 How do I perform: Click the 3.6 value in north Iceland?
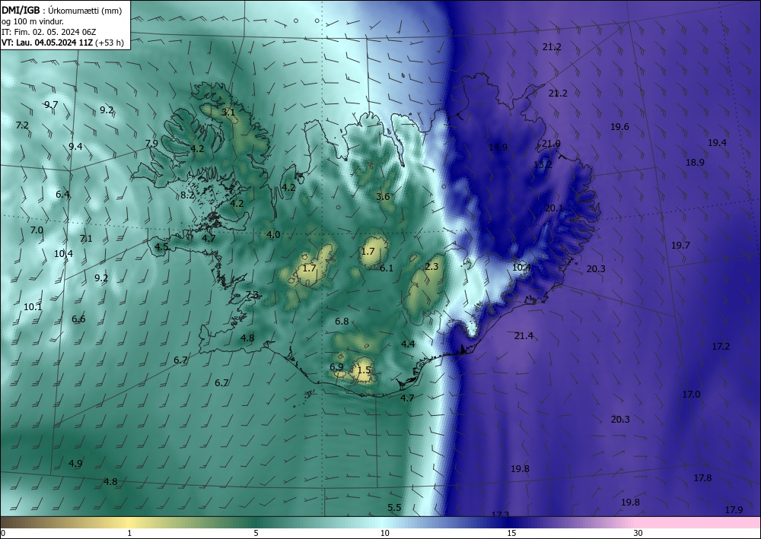pos(383,197)
